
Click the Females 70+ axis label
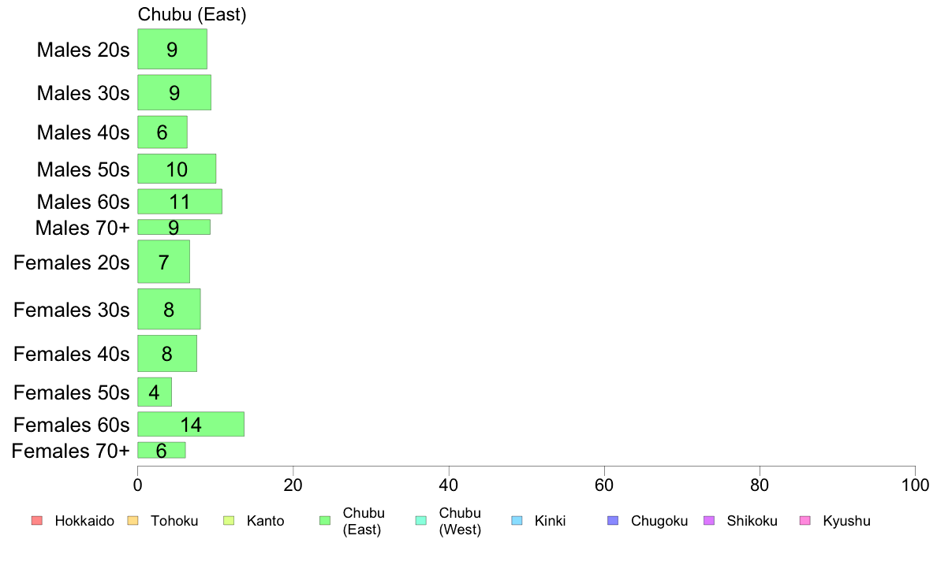[x=71, y=451]
